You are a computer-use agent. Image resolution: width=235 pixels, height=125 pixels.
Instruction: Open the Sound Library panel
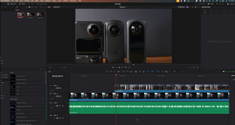coord(42,4)
